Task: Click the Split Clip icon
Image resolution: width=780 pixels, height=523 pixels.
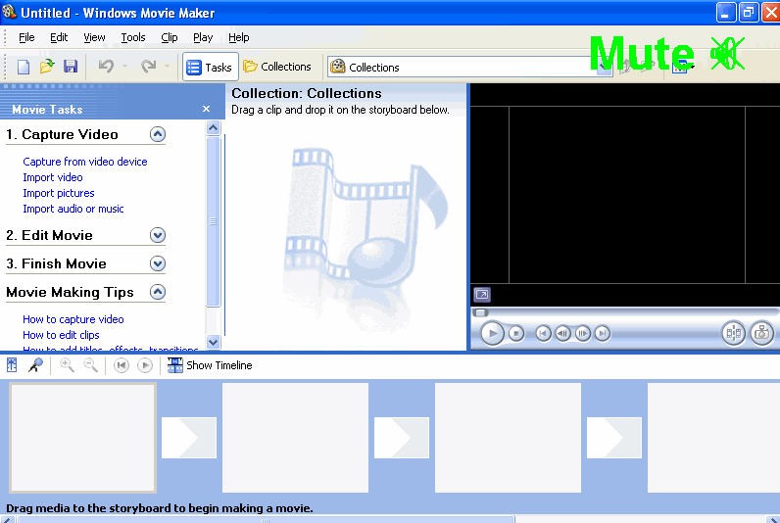Action: pos(734,333)
